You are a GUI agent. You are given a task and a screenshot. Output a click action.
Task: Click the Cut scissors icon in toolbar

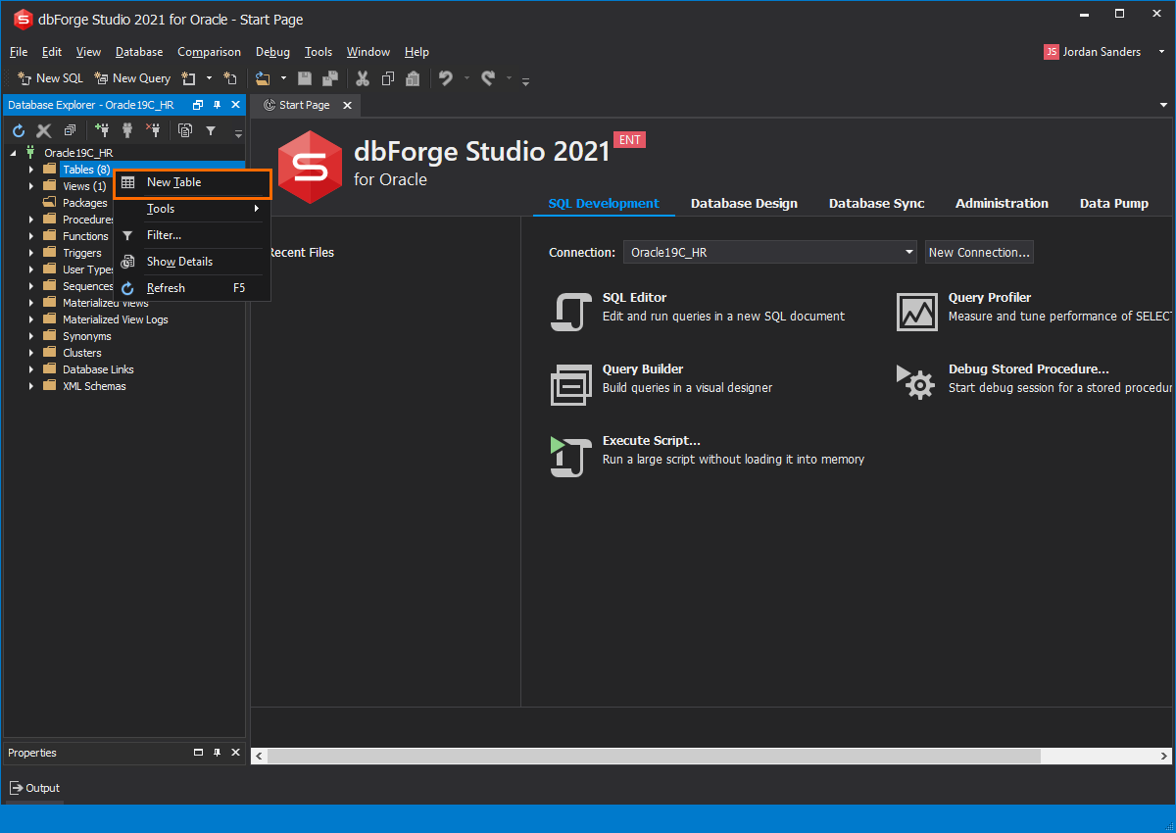pyautogui.click(x=363, y=78)
